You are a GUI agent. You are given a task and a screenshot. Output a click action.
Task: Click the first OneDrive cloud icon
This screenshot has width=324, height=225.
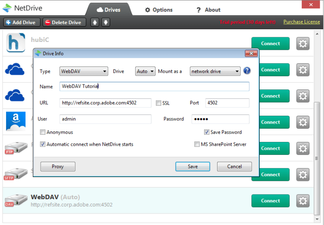[15, 69]
